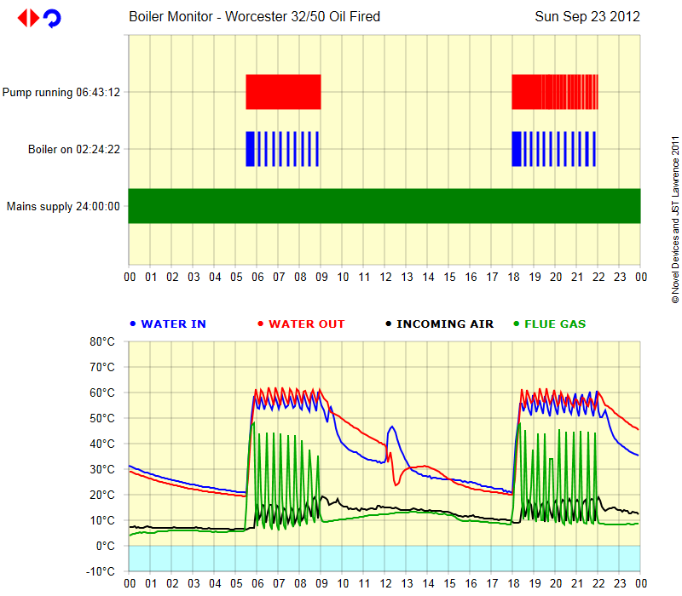Click hour 06 label under the temperature graph
Screen dimensions: 682x596
[x=257, y=583]
